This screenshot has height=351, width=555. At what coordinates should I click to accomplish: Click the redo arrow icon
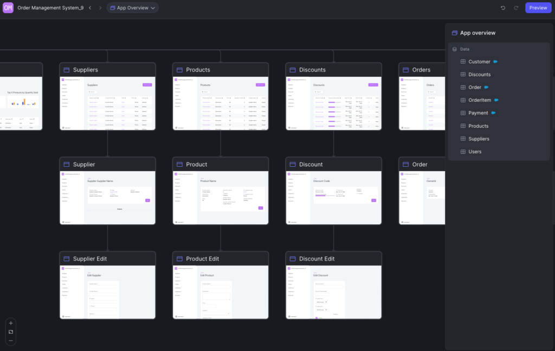pyautogui.click(x=515, y=8)
